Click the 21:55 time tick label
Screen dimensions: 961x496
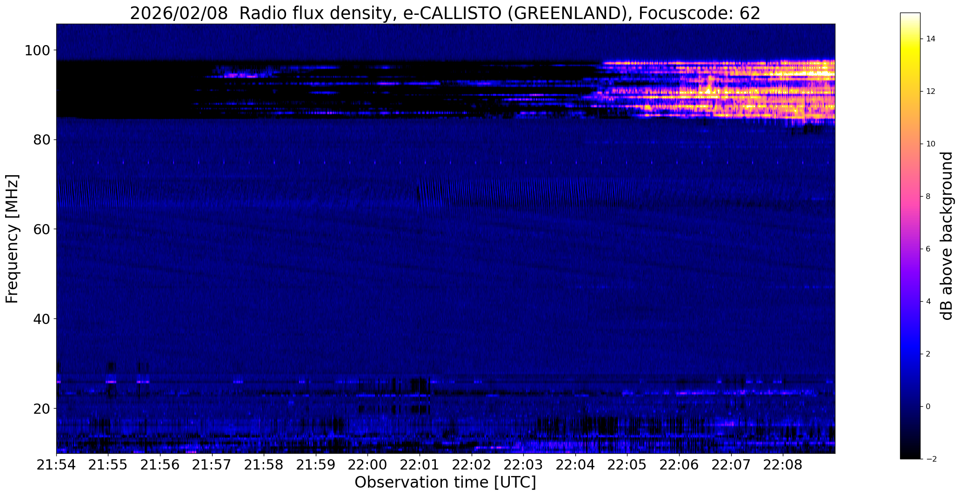(108, 464)
